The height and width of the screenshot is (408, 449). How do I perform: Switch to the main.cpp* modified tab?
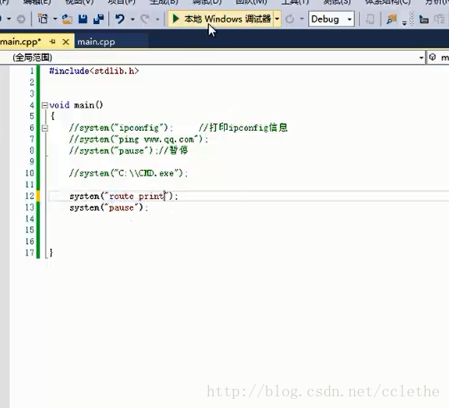click(20, 42)
